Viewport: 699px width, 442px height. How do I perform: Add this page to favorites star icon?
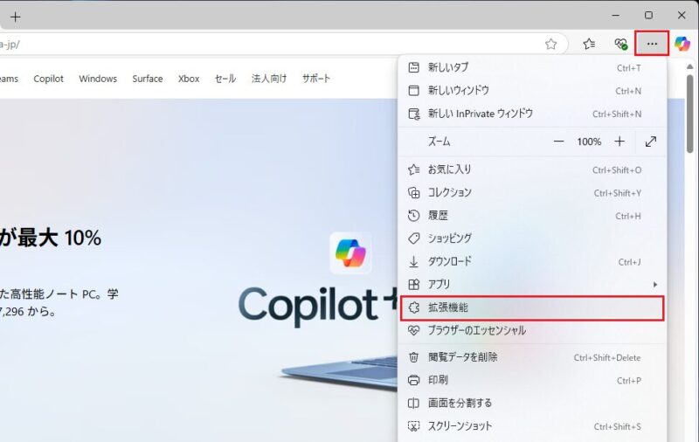551,44
